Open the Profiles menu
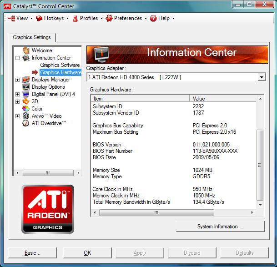277x267 pixels. coord(88,18)
